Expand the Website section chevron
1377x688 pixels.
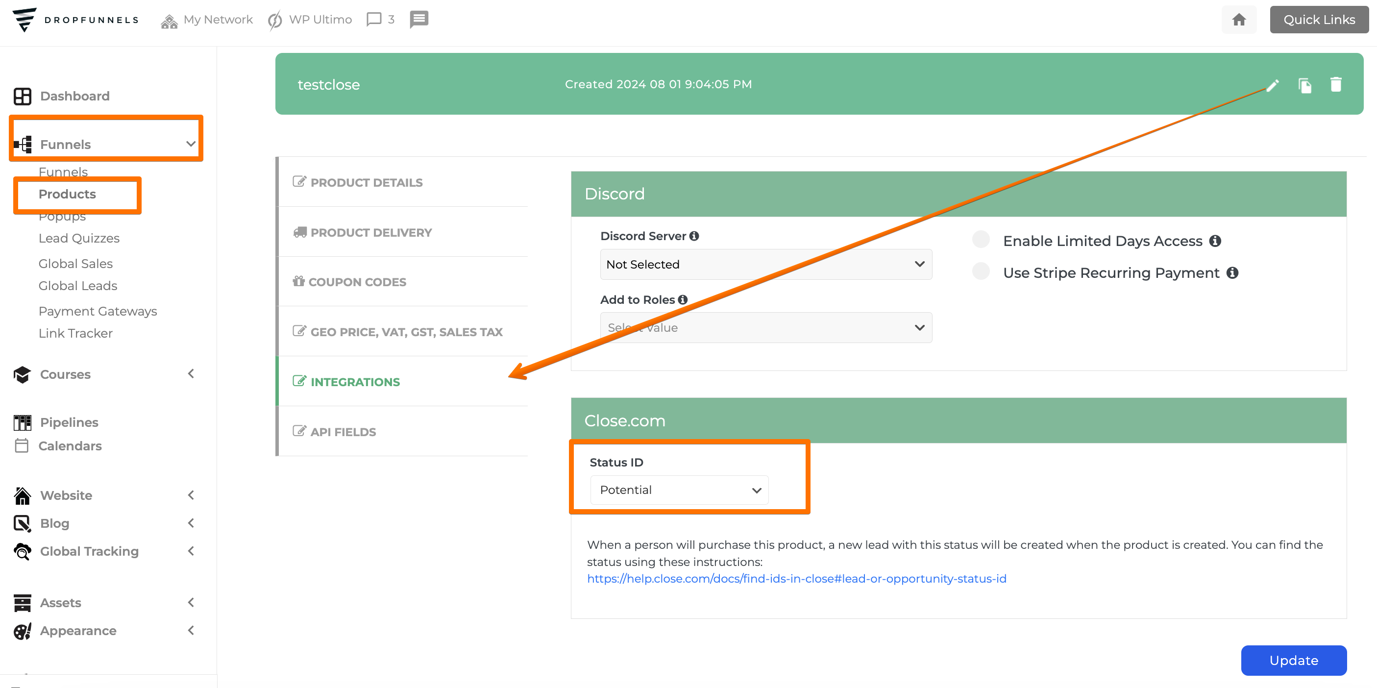coord(191,495)
